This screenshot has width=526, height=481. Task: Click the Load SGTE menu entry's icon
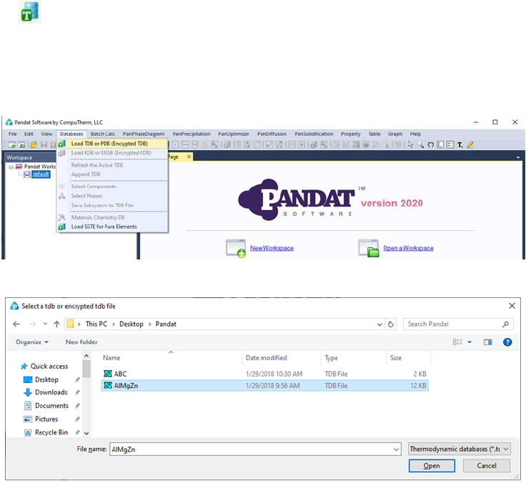(x=61, y=227)
